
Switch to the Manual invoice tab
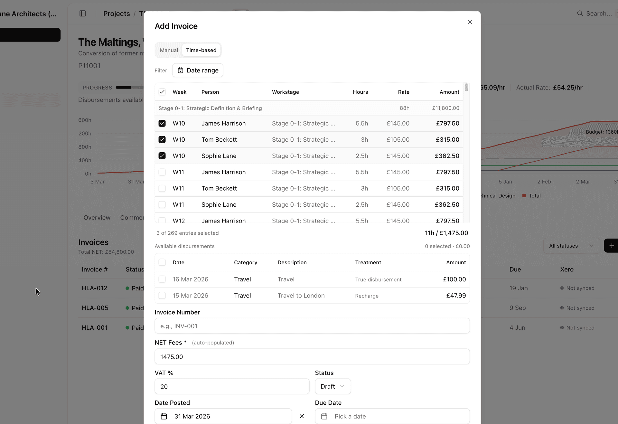pyautogui.click(x=169, y=50)
